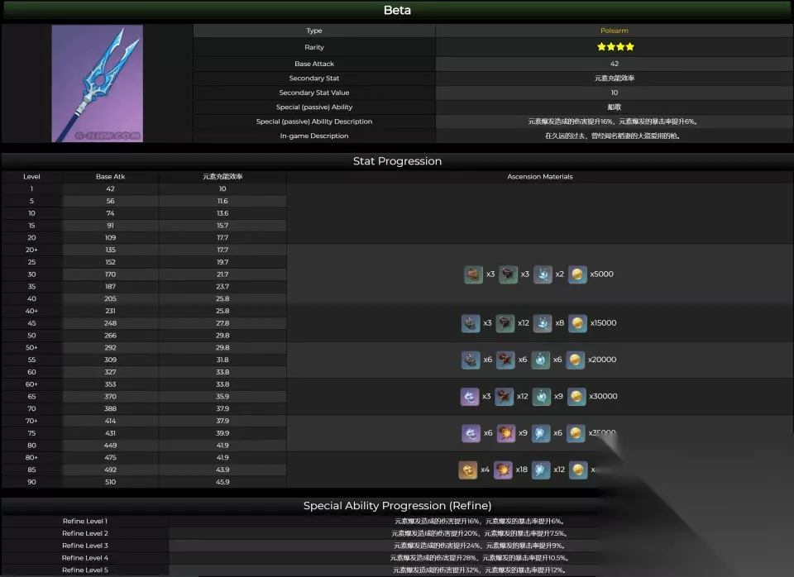Click the Mora coin next to x15000
The image size is (794, 577).
[577, 323]
